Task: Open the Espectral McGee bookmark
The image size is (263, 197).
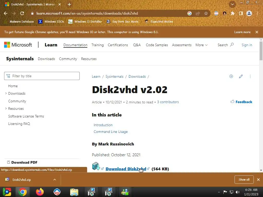Action: coord(159,22)
